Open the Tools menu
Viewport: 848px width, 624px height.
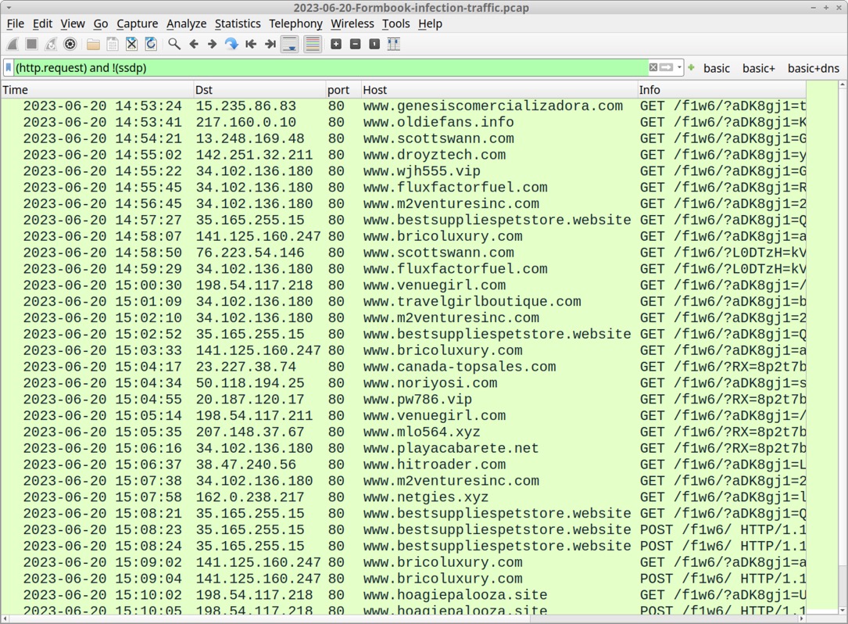[396, 23]
